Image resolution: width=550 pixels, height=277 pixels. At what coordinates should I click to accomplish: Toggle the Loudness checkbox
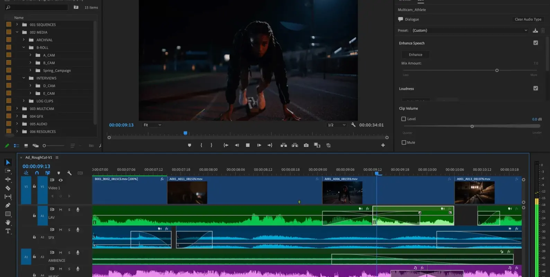click(x=535, y=88)
